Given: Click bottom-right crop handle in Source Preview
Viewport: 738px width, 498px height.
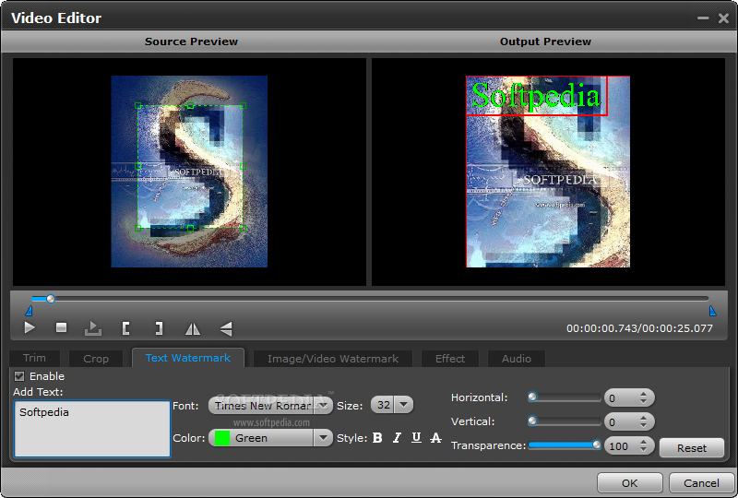Looking at the screenshot, I should 243,229.
